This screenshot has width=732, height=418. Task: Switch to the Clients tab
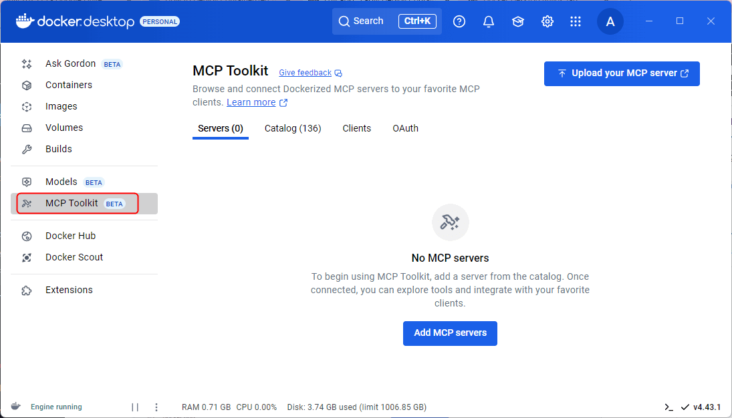point(356,128)
